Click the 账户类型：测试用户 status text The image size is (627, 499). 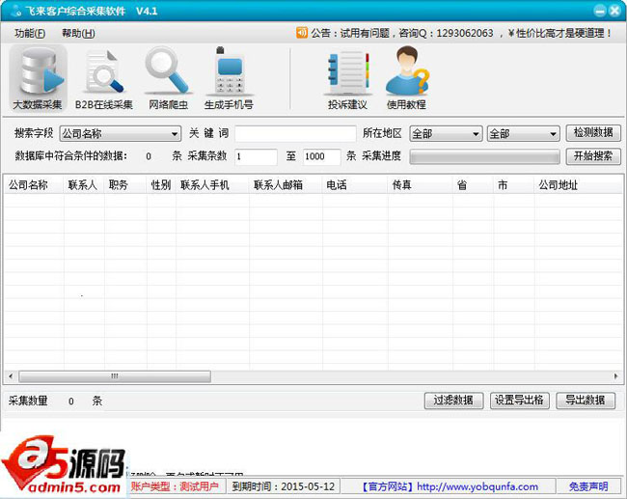175,486
